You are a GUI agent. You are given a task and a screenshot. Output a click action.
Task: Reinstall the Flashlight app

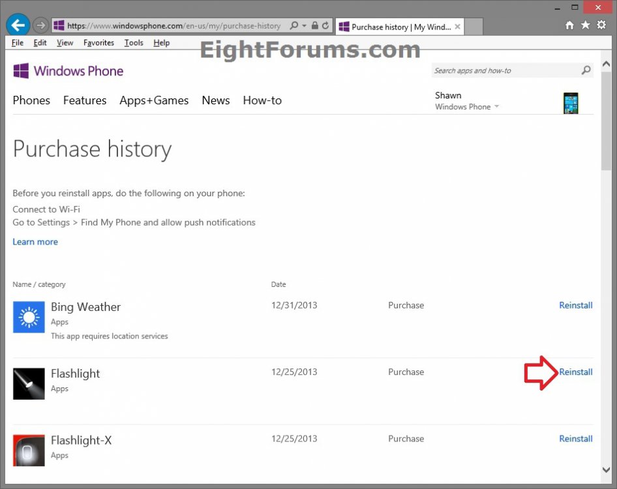click(576, 372)
